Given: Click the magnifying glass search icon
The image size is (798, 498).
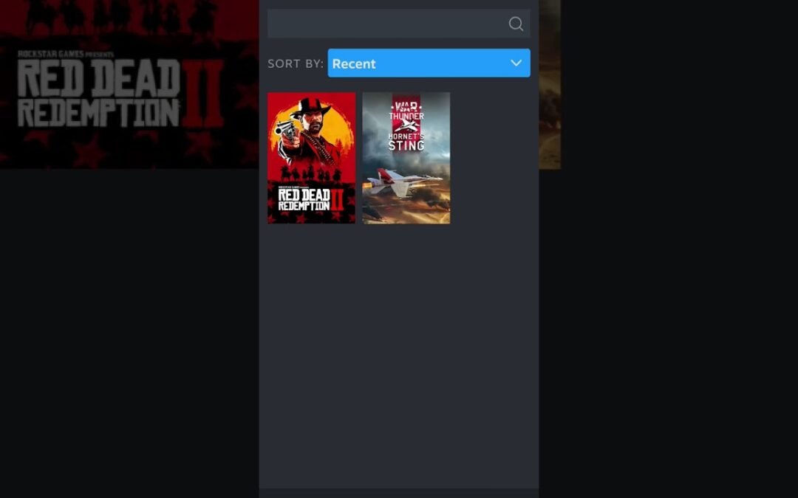Looking at the screenshot, I should tap(516, 24).
